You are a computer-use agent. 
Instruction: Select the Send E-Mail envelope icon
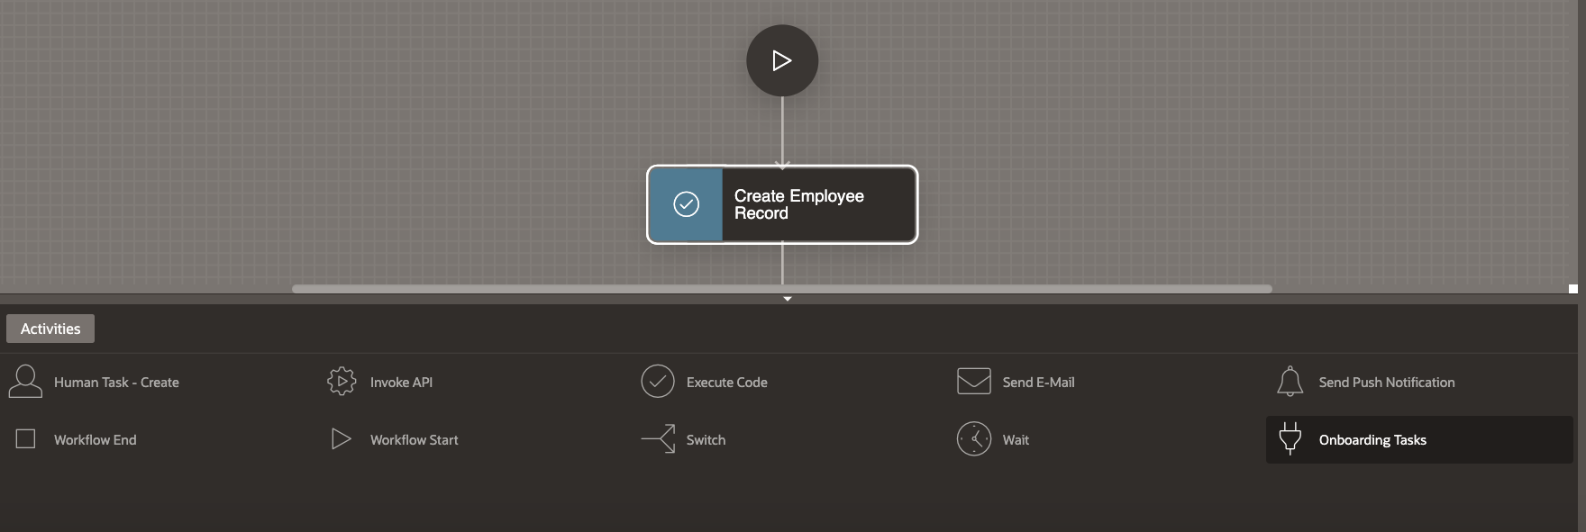point(974,382)
